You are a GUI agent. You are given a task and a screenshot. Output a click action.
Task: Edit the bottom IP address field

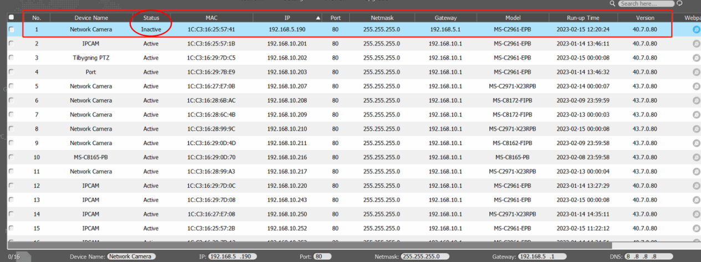click(x=232, y=256)
